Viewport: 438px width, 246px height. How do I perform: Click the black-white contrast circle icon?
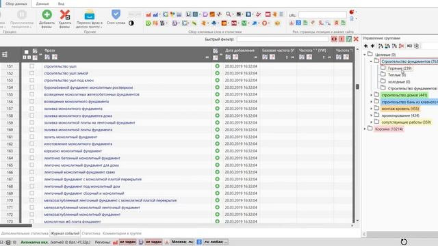pos(131,23)
